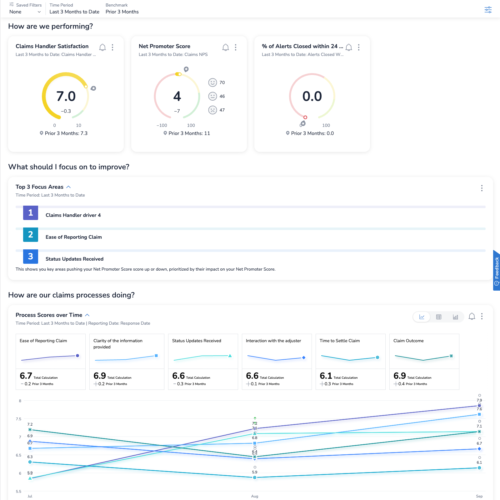Click the Time Period Last 3 Months filter
The height and width of the screenshot is (500, 500).
tap(74, 12)
